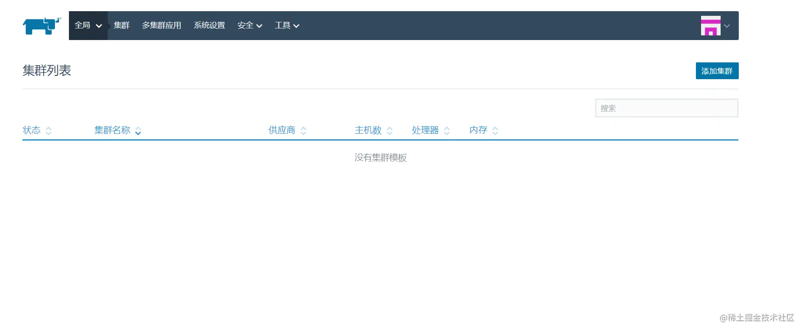The width and height of the screenshot is (804, 332).
Task: Expand the 全局 scope dropdown
Action: pyautogui.click(x=88, y=26)
